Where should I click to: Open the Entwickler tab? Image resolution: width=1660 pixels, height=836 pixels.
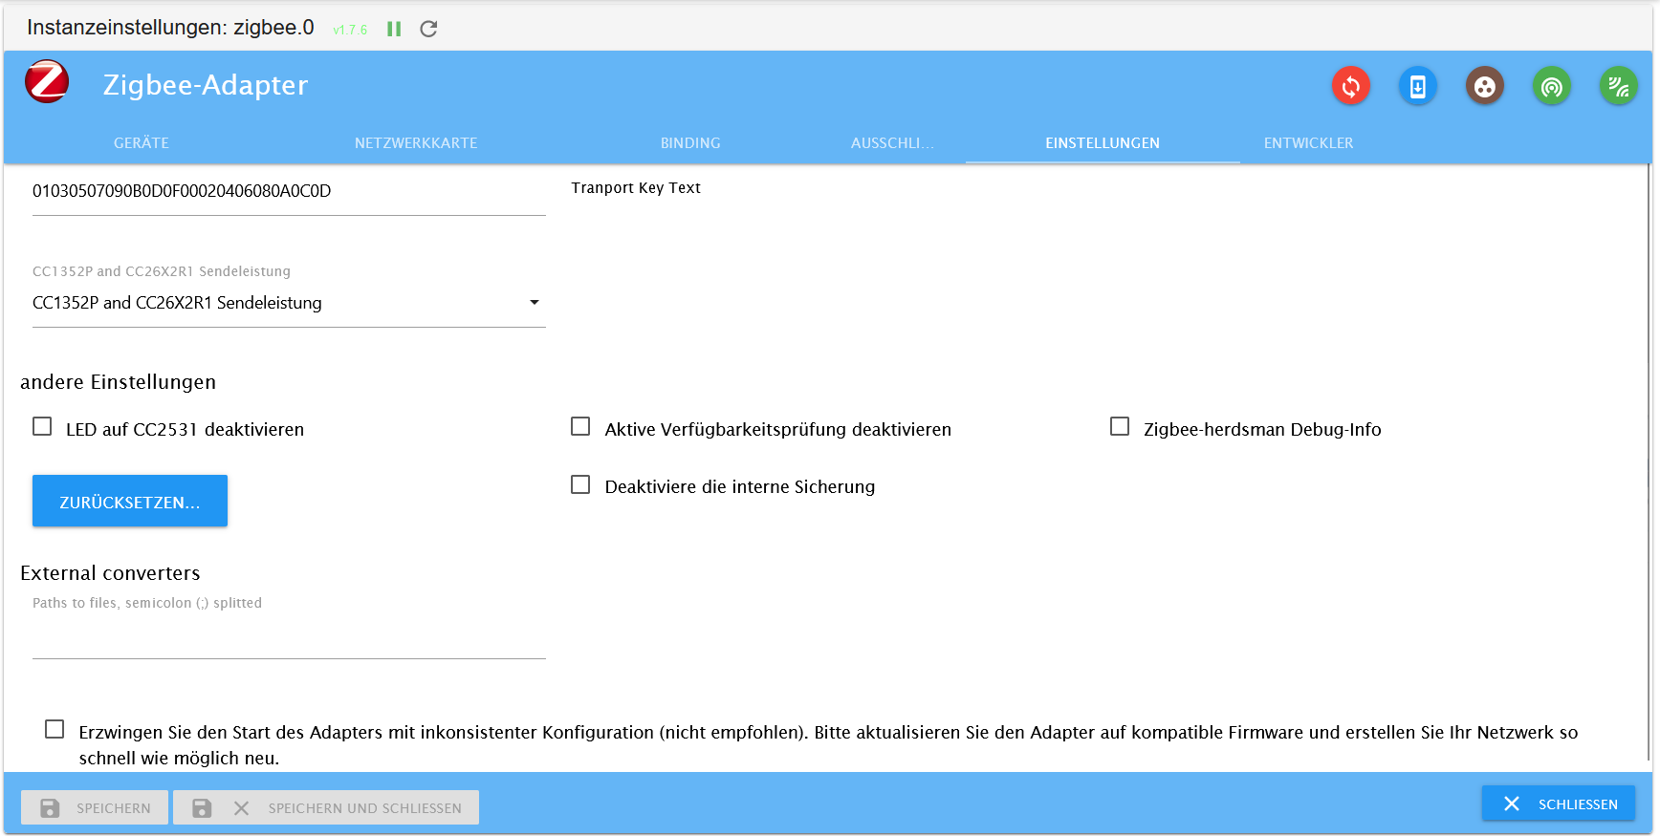(x=1309, y=143)
